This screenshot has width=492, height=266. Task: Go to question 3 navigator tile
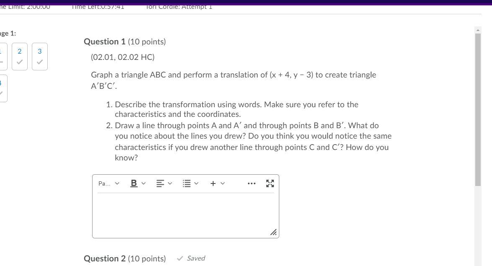click(40, 57)
